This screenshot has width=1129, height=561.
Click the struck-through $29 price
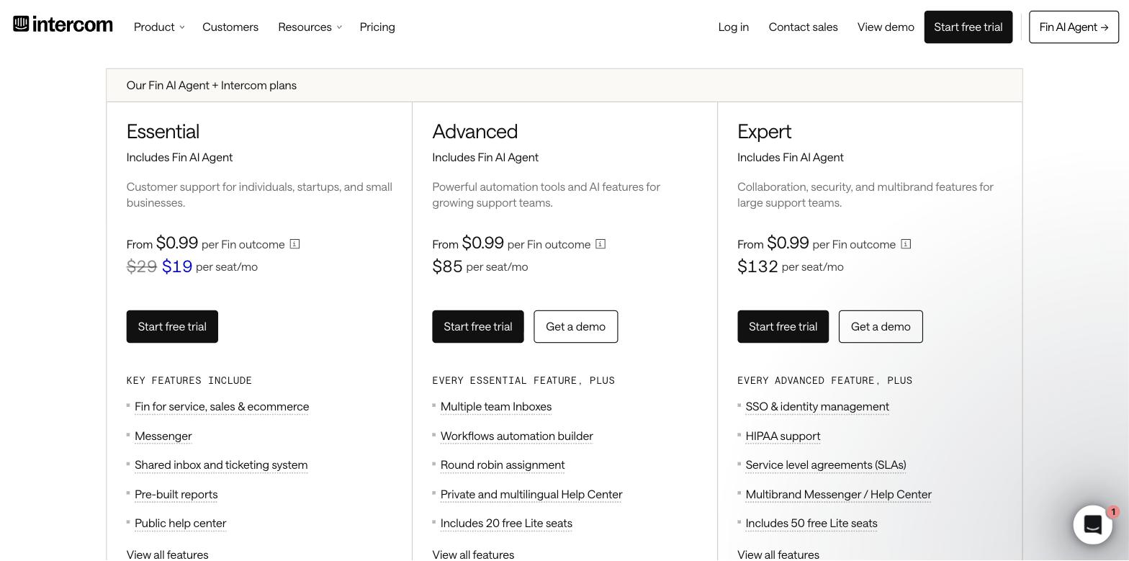142,266
